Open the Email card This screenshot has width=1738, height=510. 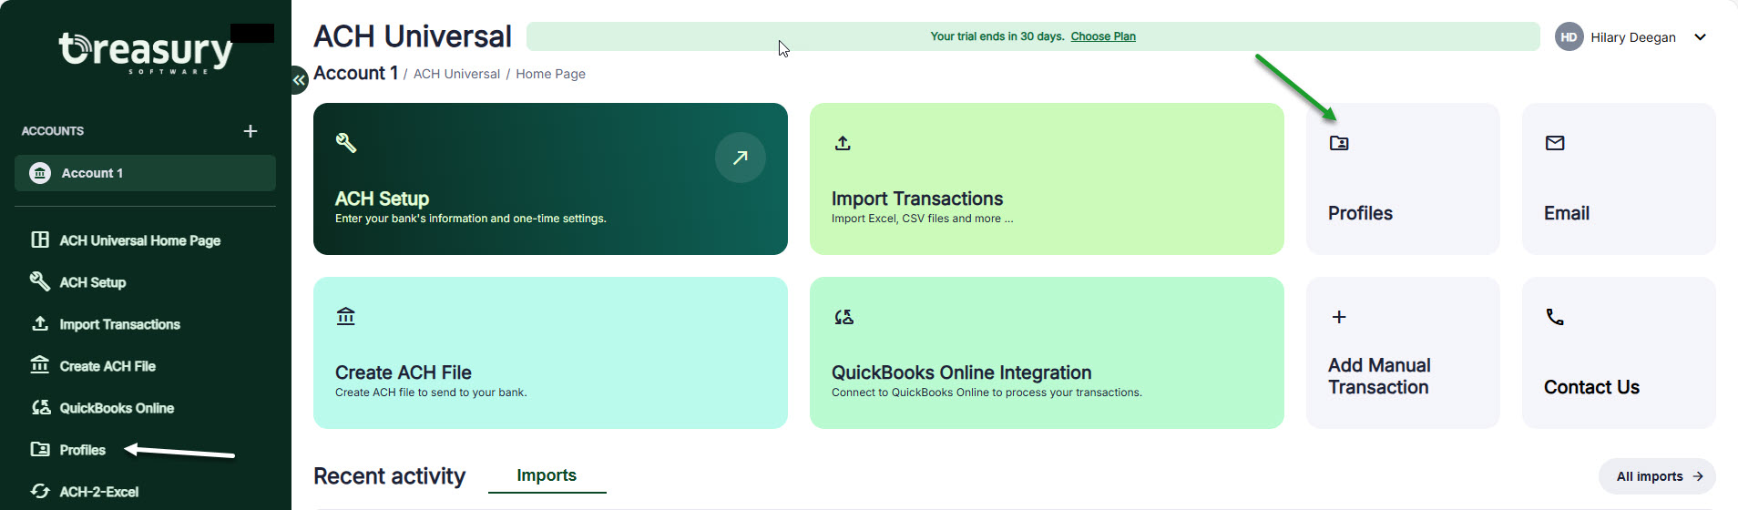1619,178
